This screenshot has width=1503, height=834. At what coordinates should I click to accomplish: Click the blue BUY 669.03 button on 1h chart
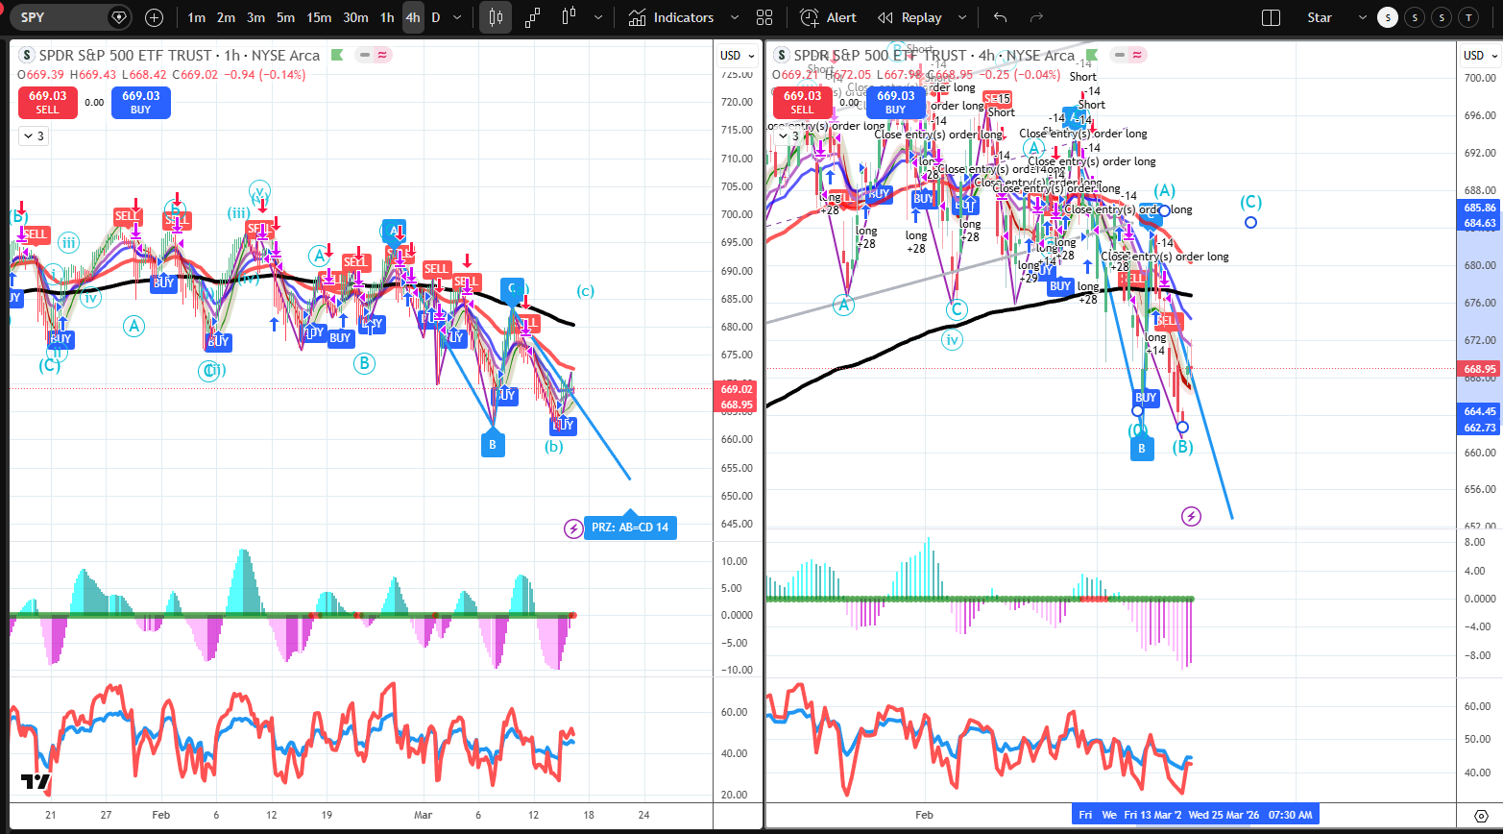(x=140, y=103)
